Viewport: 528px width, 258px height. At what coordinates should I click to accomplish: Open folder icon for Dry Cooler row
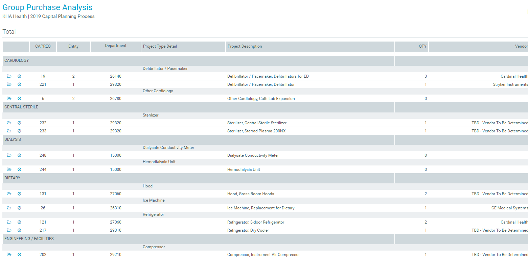(9, 230)
